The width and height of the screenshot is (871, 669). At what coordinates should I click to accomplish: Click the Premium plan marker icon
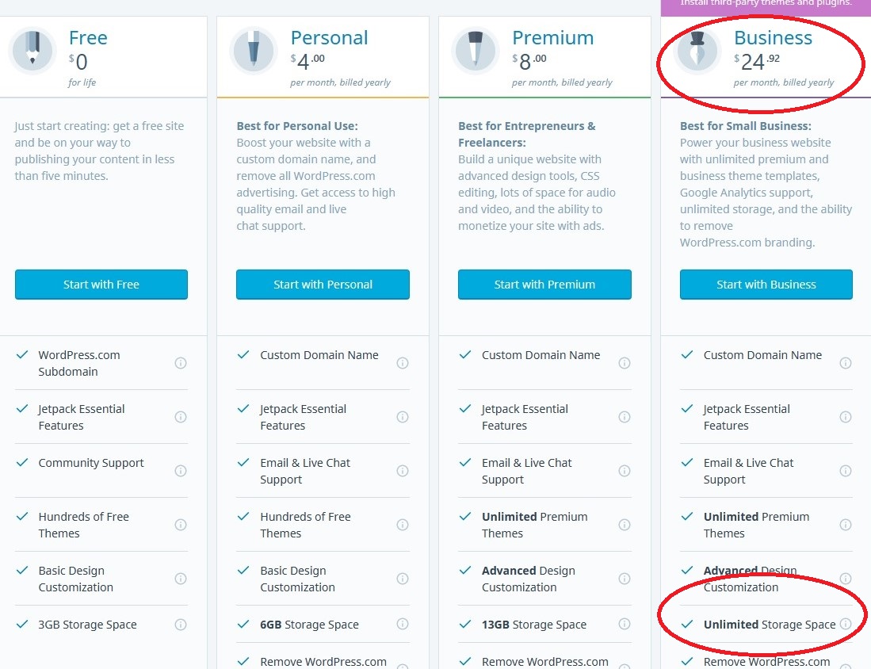pos(476,51)
